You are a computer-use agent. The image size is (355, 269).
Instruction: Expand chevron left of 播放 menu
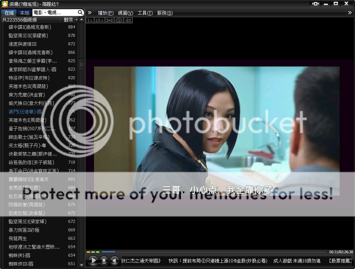(x=89, y=13)
